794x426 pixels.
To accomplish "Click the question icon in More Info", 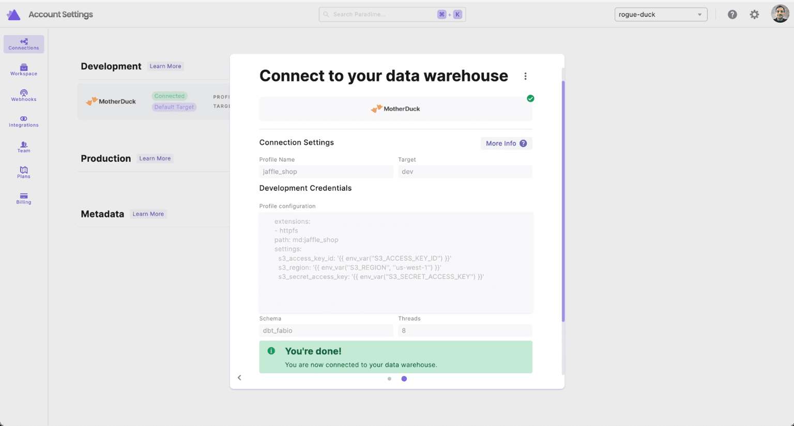I will pos(523,144).
